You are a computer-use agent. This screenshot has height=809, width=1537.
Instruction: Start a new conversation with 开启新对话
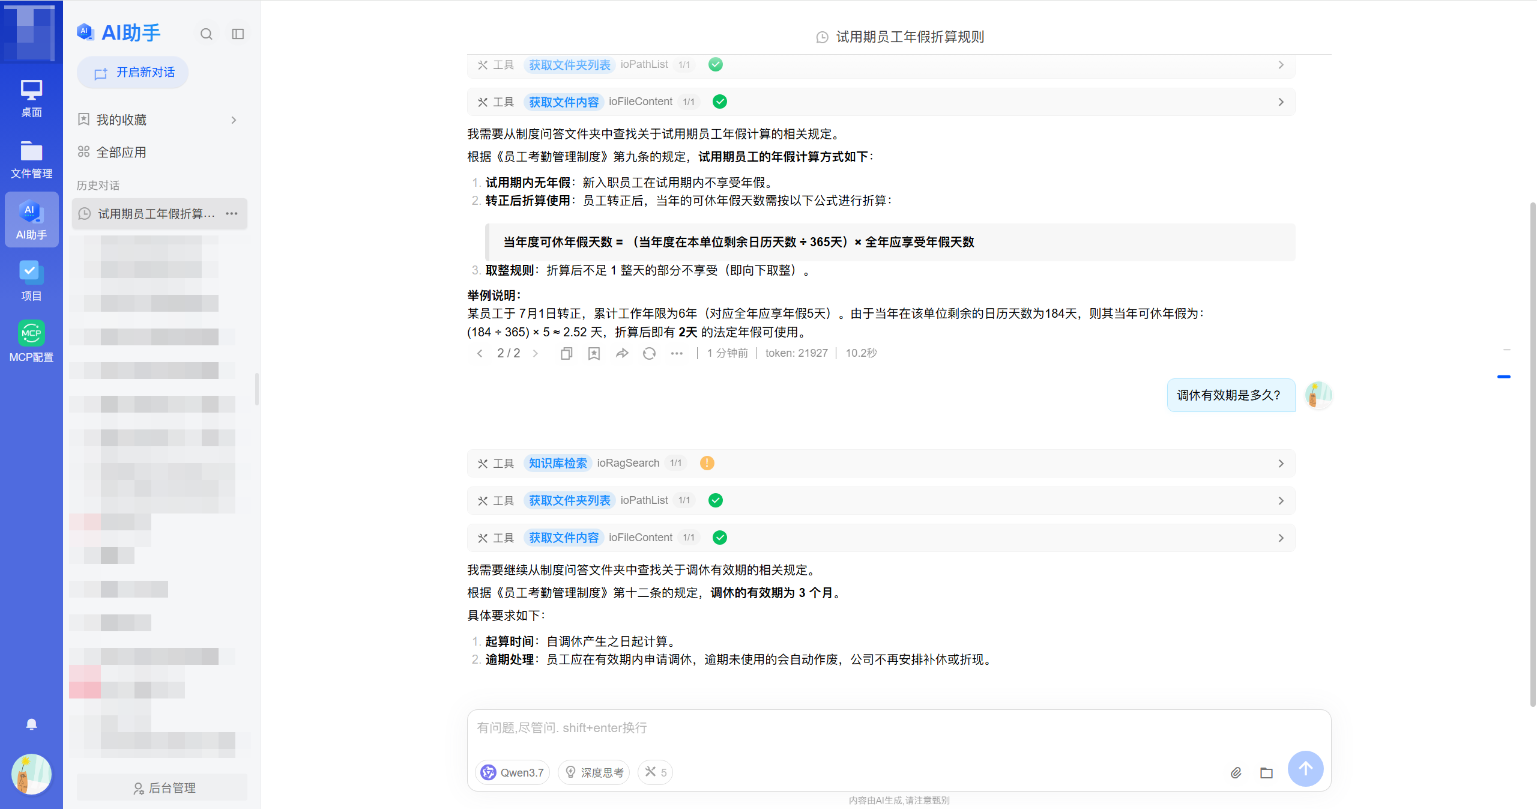click(133, 73)
